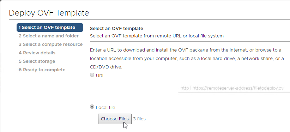This screenshot has width=290, height=132.
Task: Go to step 3 Select a compute resource
Action: [x=50, y=44]
